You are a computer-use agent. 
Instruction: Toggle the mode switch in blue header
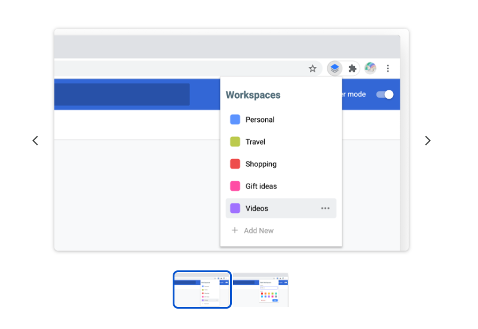tap(385, 95)
